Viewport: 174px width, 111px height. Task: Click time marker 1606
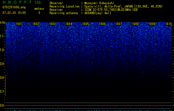(x=102, y=24)
